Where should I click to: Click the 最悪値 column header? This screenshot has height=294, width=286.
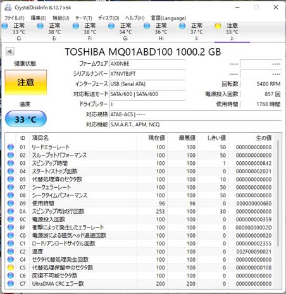click(182, 138)
